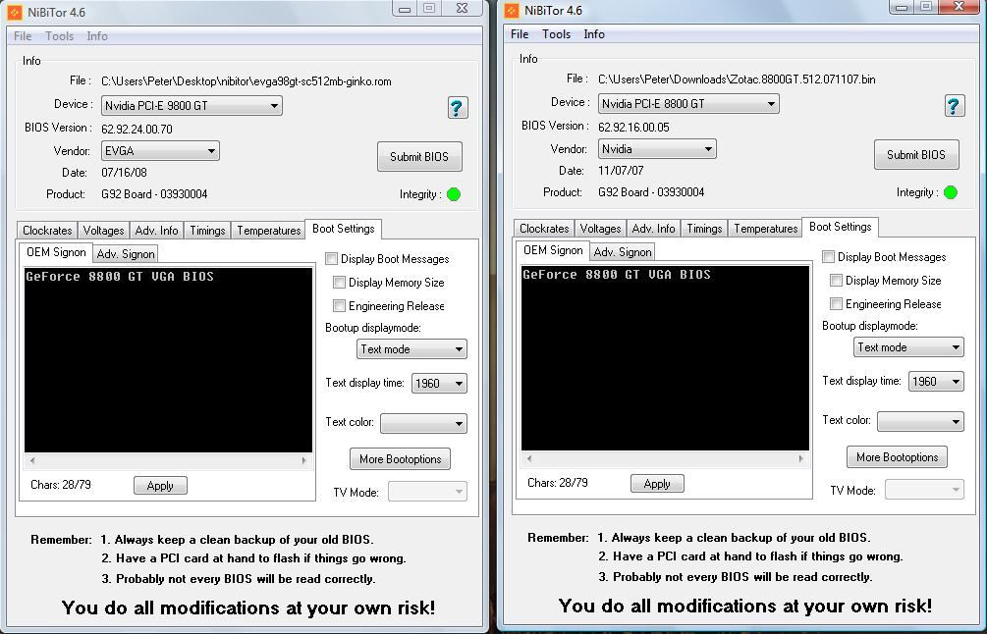
Task: Open File menu in right NiBiTor window
Action: click(x=520, y=34)
